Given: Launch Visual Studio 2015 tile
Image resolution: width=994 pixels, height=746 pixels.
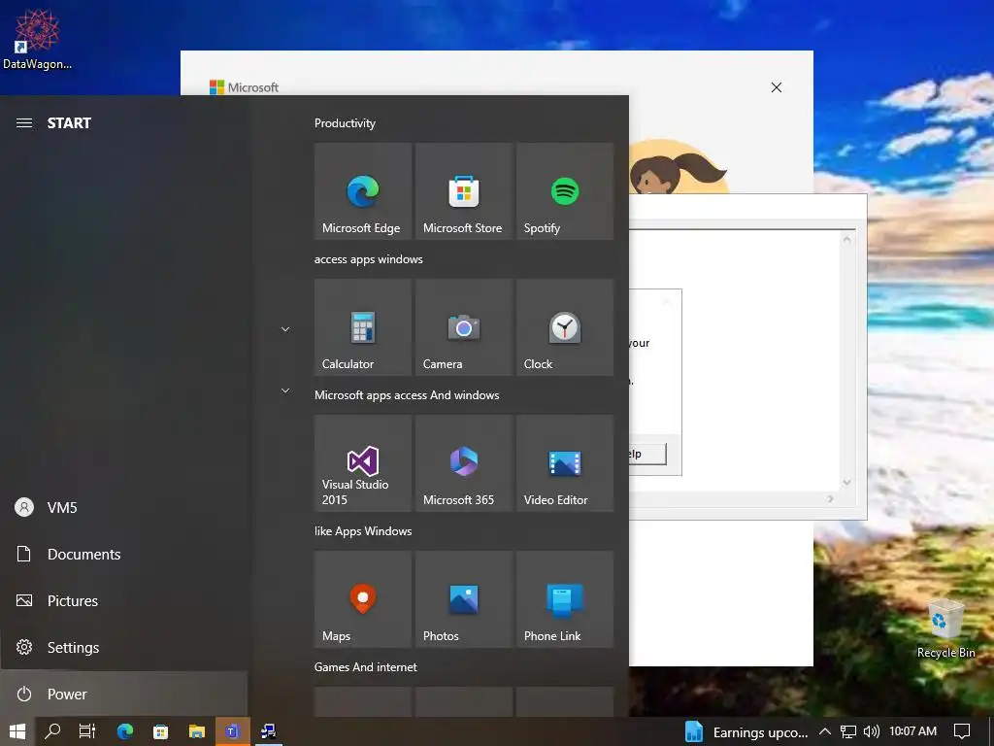Looking at the screenshot, I should click(363, 463).
